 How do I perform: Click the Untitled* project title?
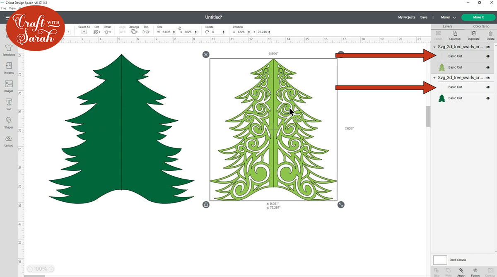pyautogui.click(x=214, y=17)
